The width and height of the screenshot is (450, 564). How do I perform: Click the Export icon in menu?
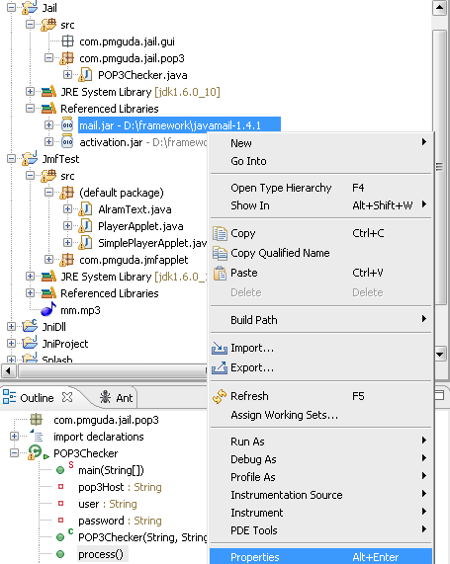coord(220,368)
